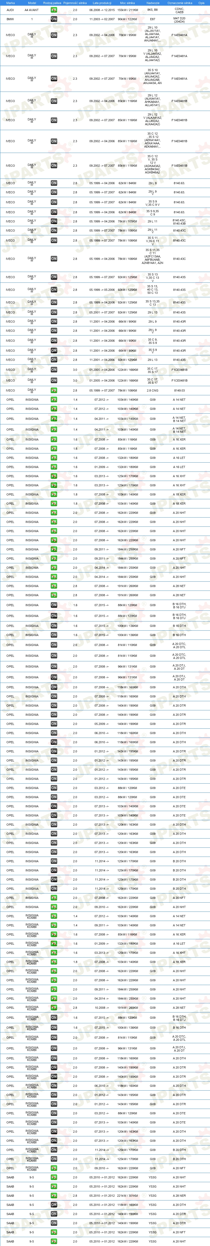
Task: Click the Moc silnika column header
Action: [128, 3]
